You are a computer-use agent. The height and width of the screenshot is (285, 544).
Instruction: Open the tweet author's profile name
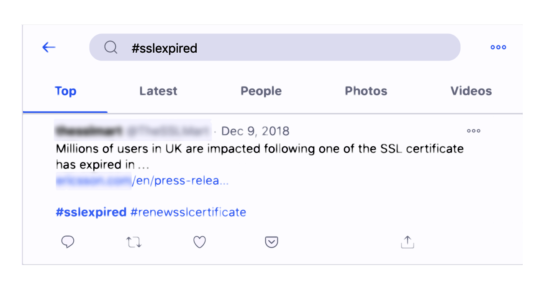pos(88,131)
